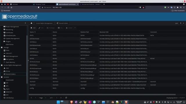Switch to the linuxserver Docker tab
Image resolution: width=186 pixels, height=104 pixels.
point(91,4)
